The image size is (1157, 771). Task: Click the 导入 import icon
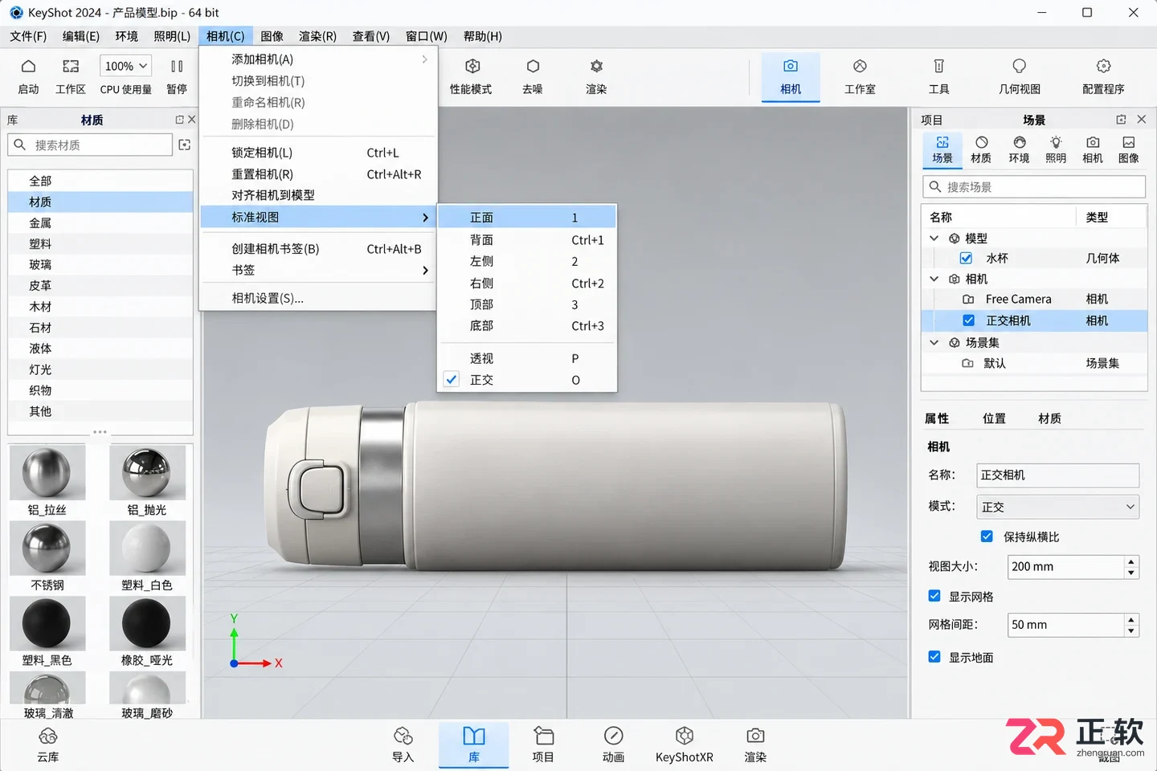(403, 736)
